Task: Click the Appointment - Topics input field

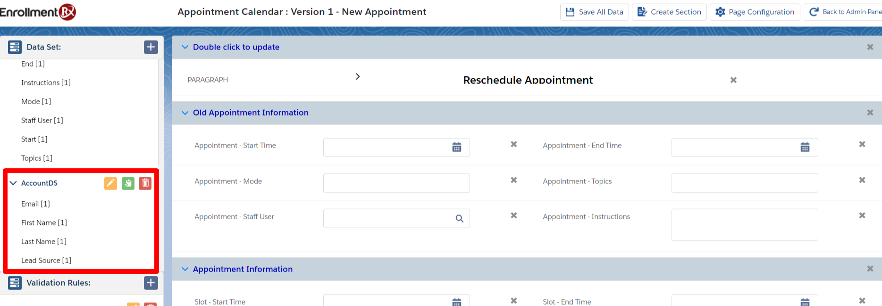Action: [744, 183]
